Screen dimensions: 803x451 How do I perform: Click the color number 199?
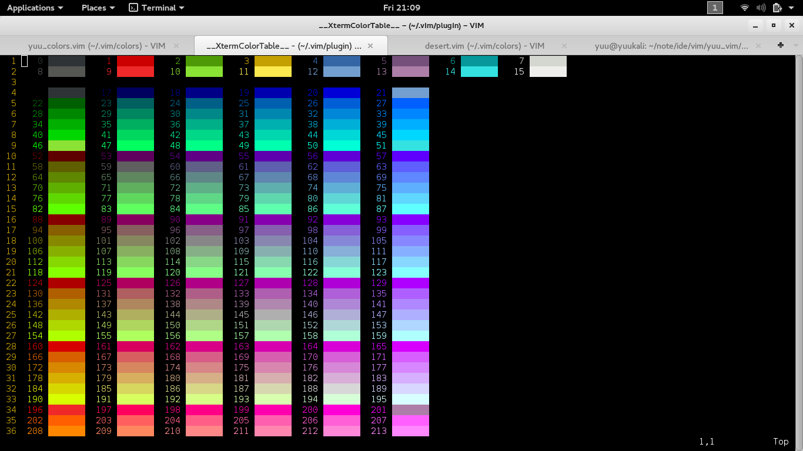click(x=242, y=410)
